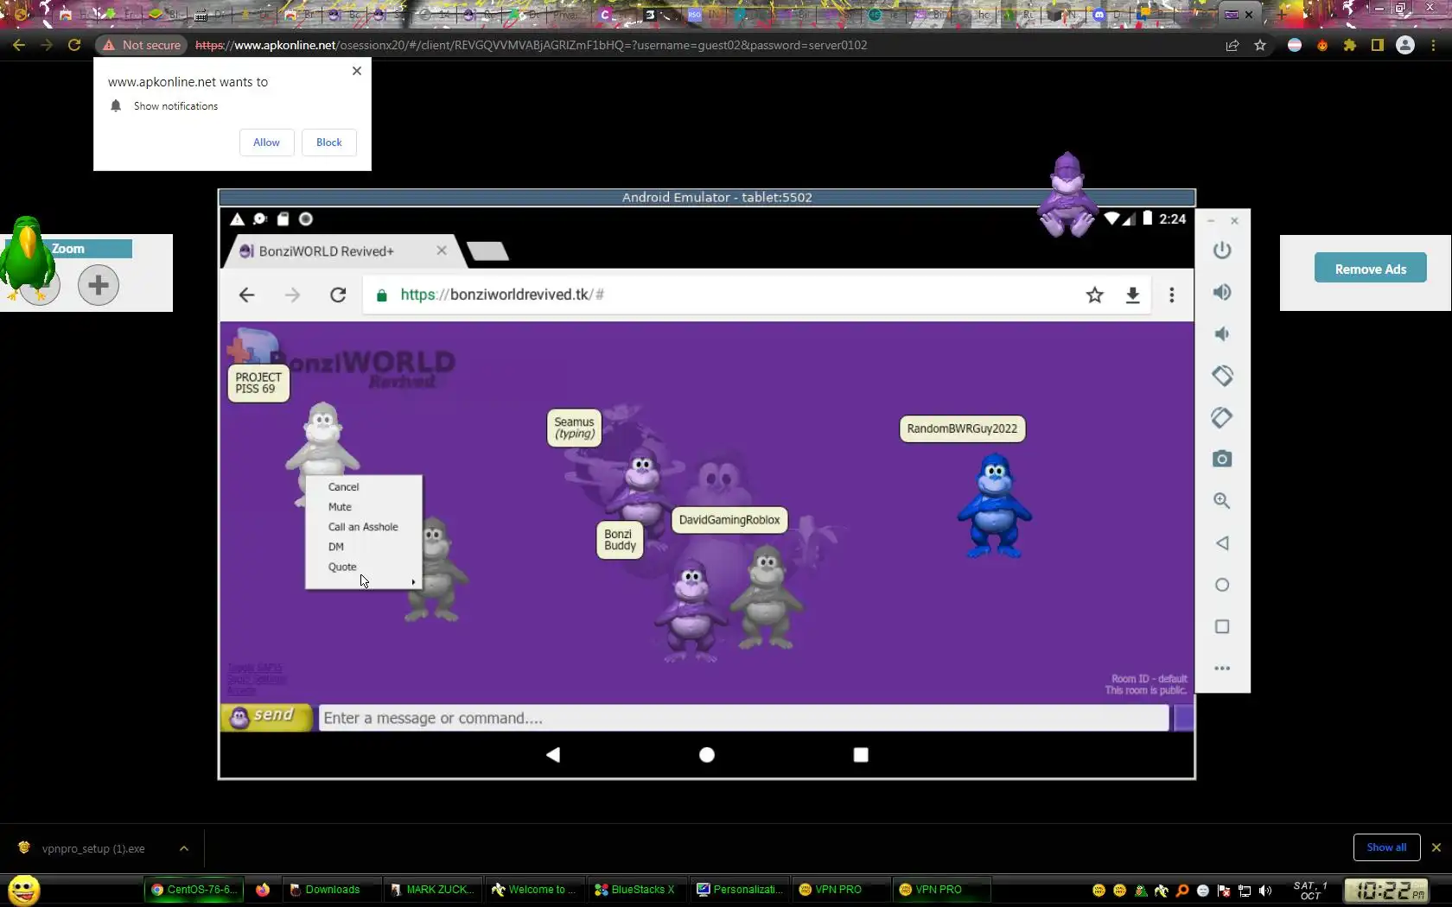The width and height of the screenshot is (1452, 907).
Task: Lower volume with emulator volume-down icon
Action: [x=1221, y=334]
